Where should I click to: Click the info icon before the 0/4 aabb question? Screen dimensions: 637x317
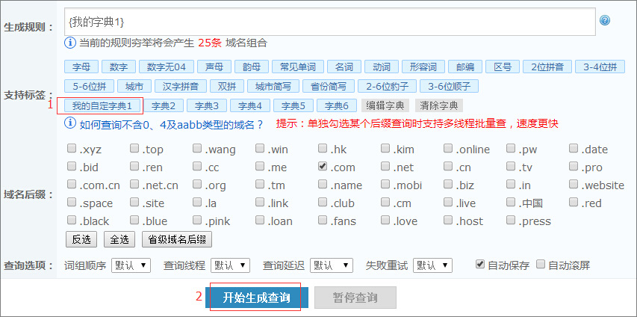tap(71, 124)
